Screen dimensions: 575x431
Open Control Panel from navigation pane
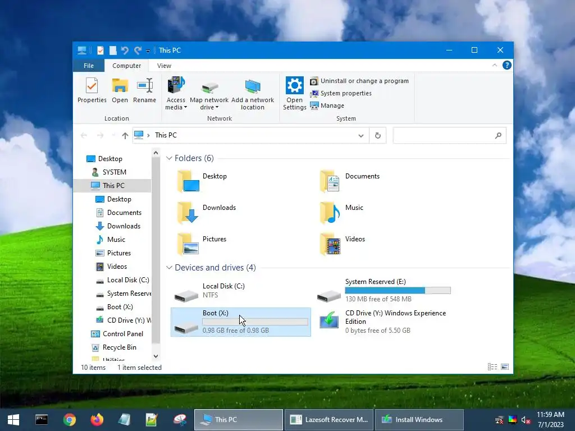point(123,334)
